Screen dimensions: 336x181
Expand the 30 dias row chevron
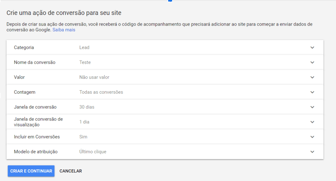(x=312, y=107)
